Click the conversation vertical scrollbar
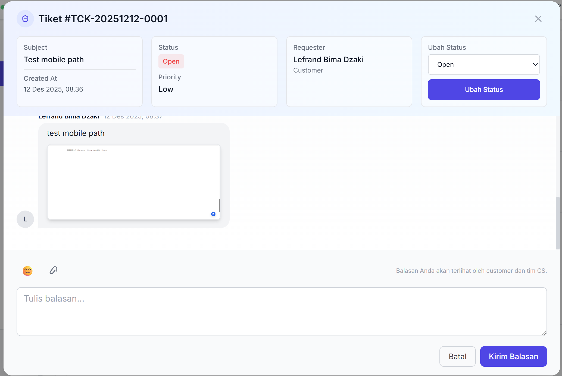 tap(557, 223)
